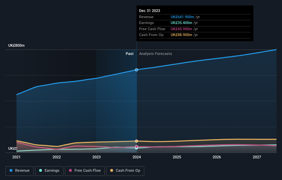Toggle the Free Cash Flow legend series
The height and width of the screenshot is (180, 282).
click(85, 171)
